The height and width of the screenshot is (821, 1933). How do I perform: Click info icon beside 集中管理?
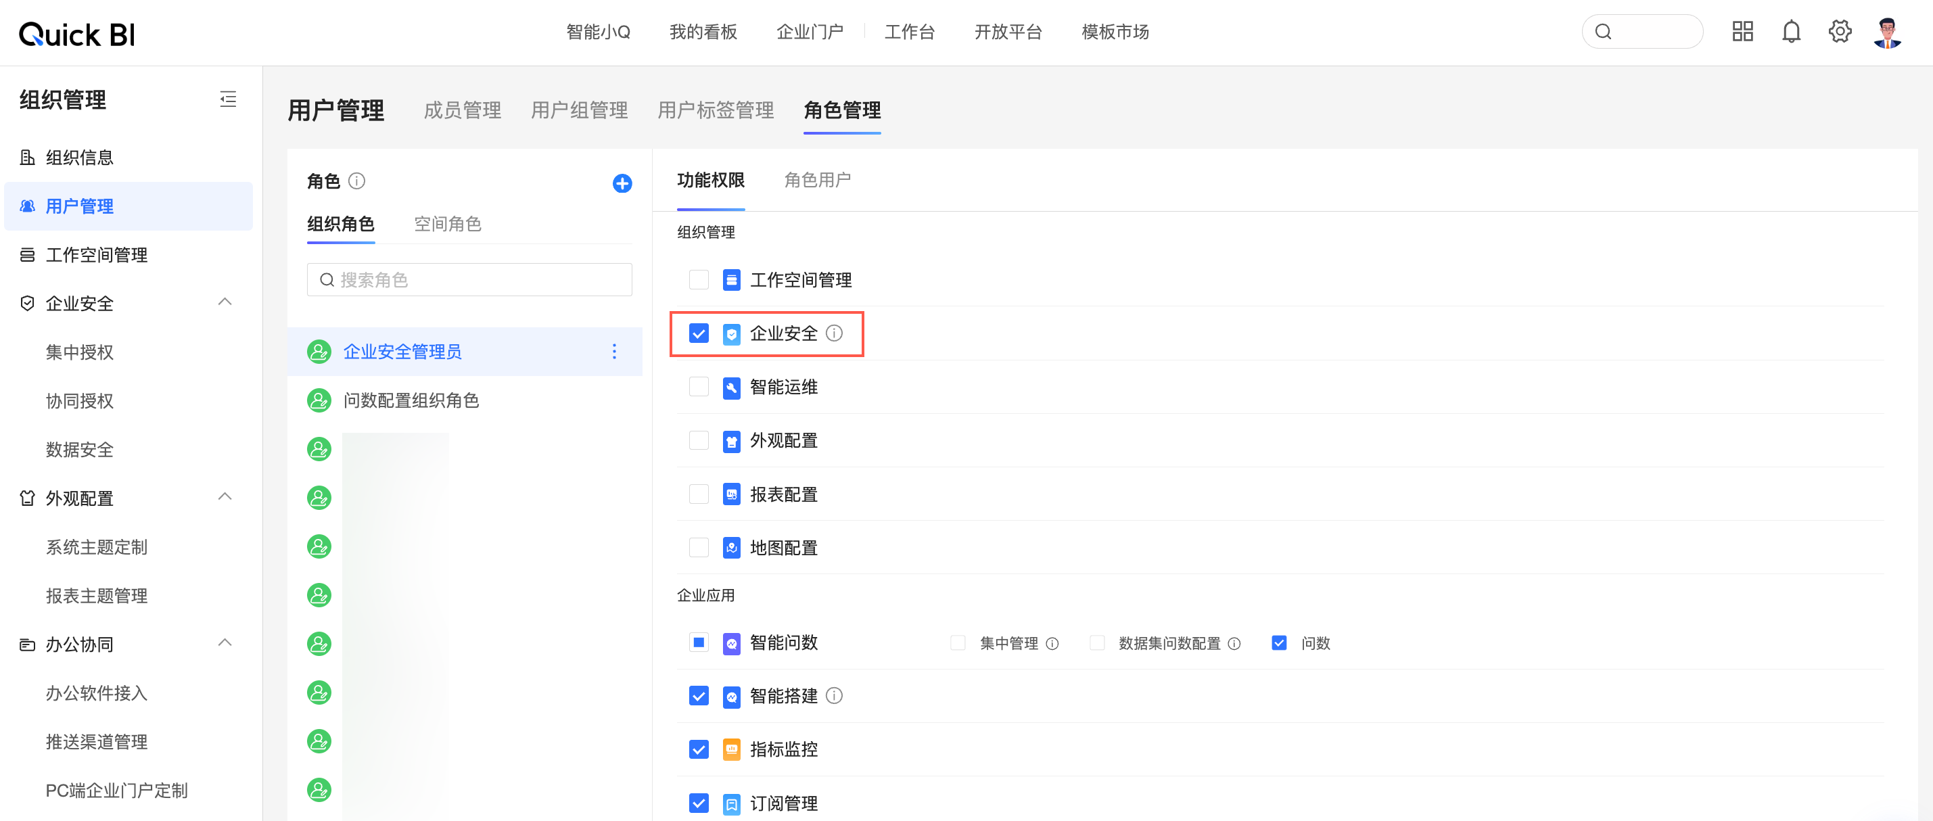pyautogui.click(x=1052, y=643)
